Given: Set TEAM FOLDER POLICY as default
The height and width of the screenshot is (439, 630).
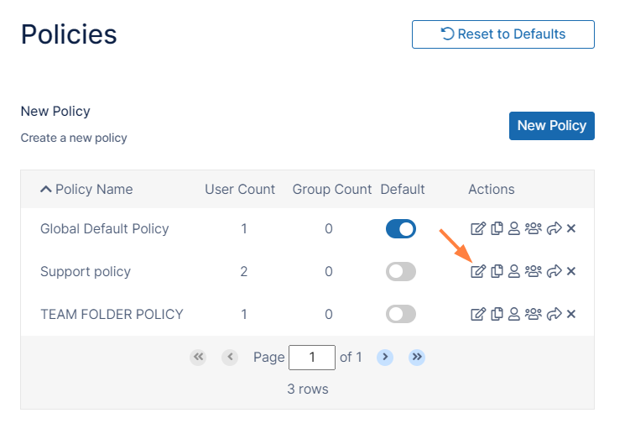Looking at the screenshot, I should tap(401, 314).
